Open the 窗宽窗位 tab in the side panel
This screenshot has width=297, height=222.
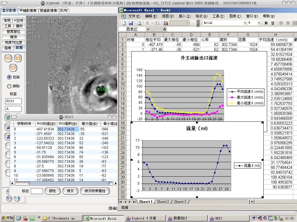(x=13, y=31)
